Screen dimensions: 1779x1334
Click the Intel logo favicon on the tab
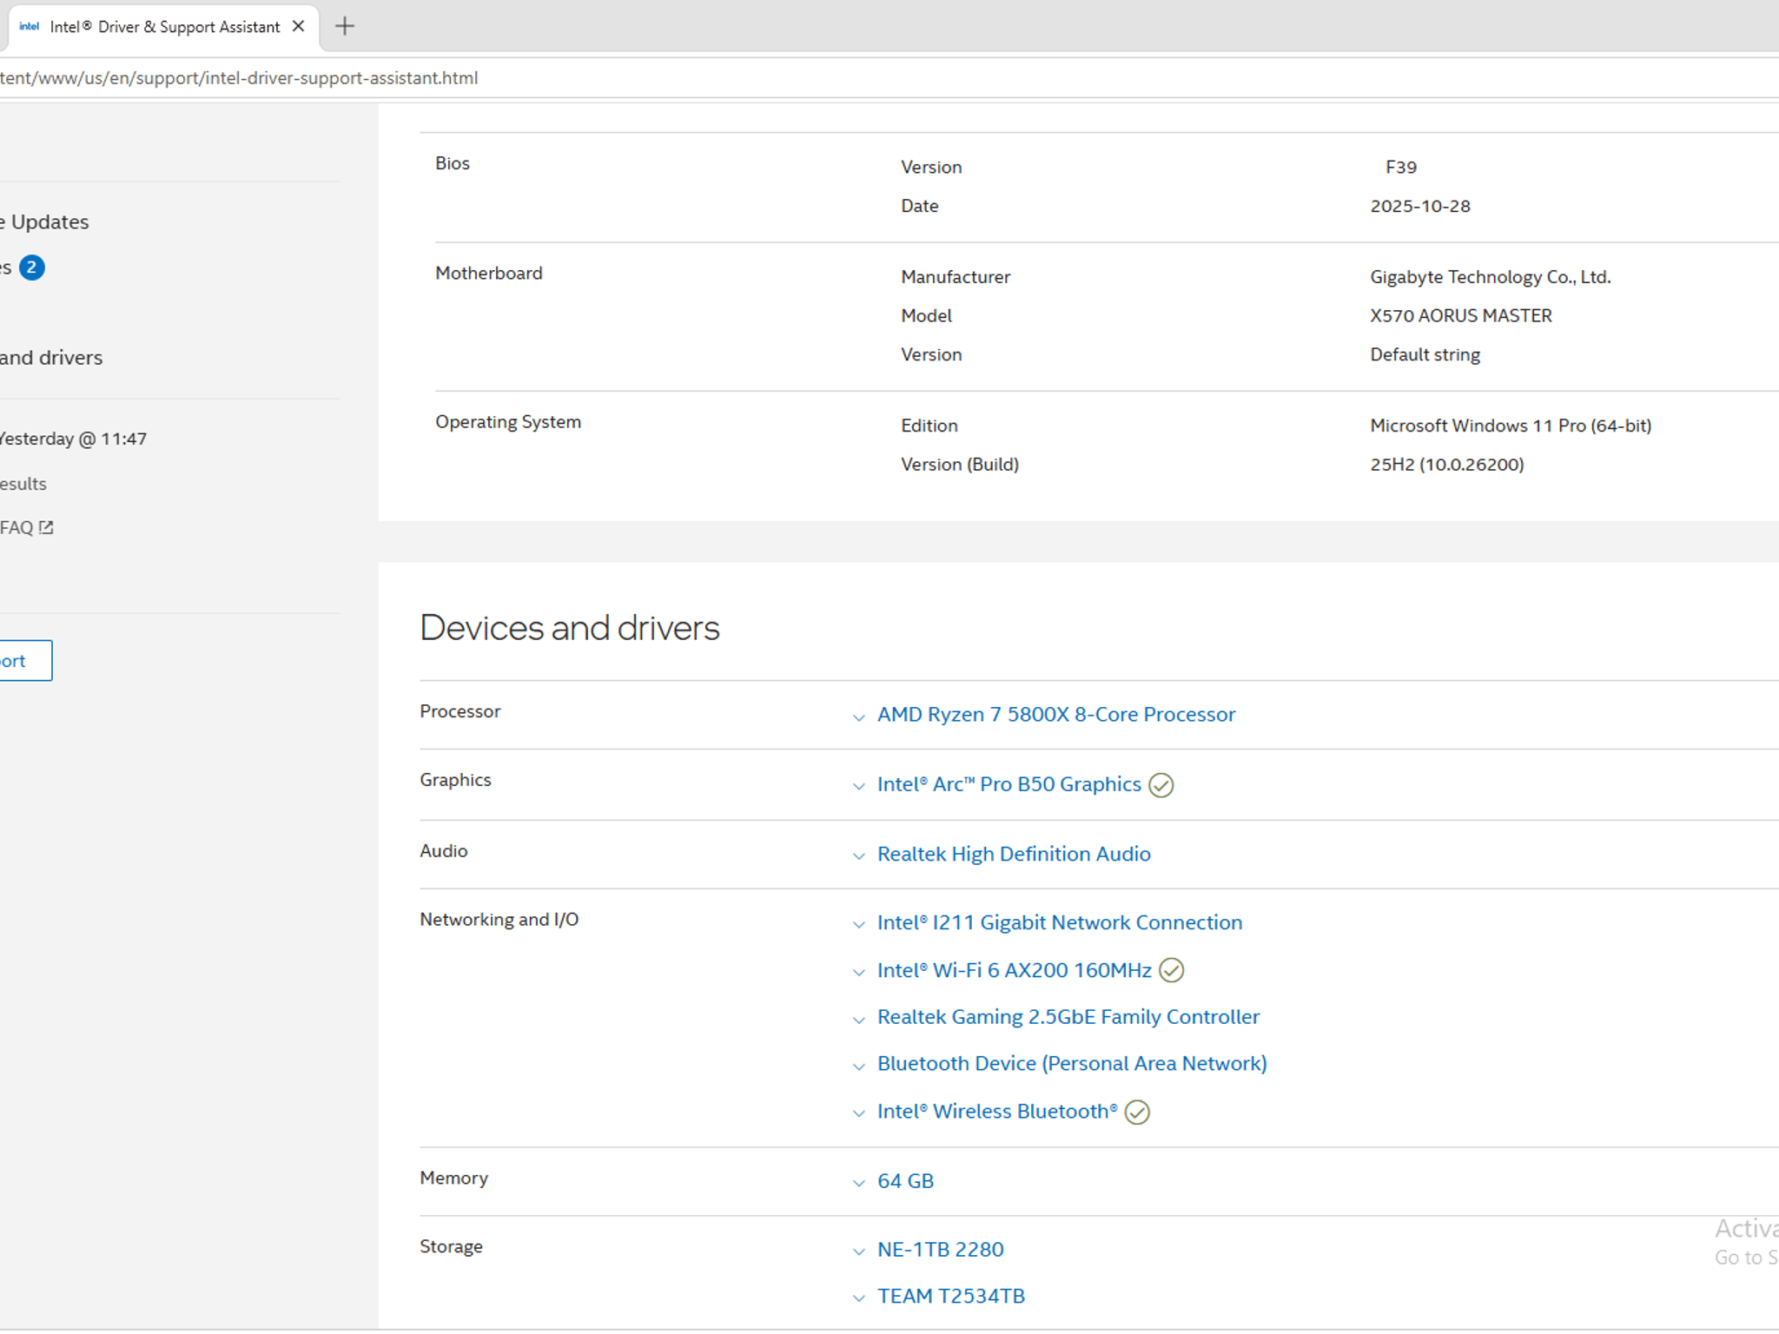29,26
